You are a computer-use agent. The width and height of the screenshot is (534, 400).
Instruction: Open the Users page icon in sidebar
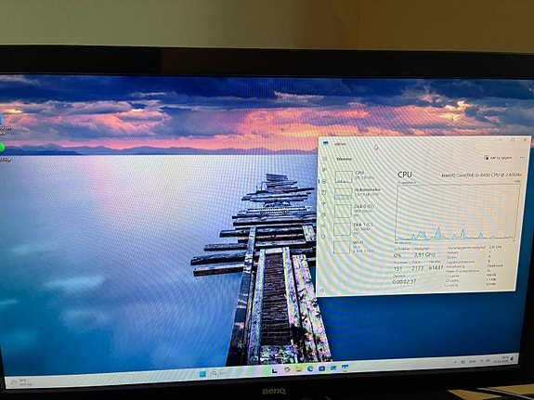tap(323, 214)
